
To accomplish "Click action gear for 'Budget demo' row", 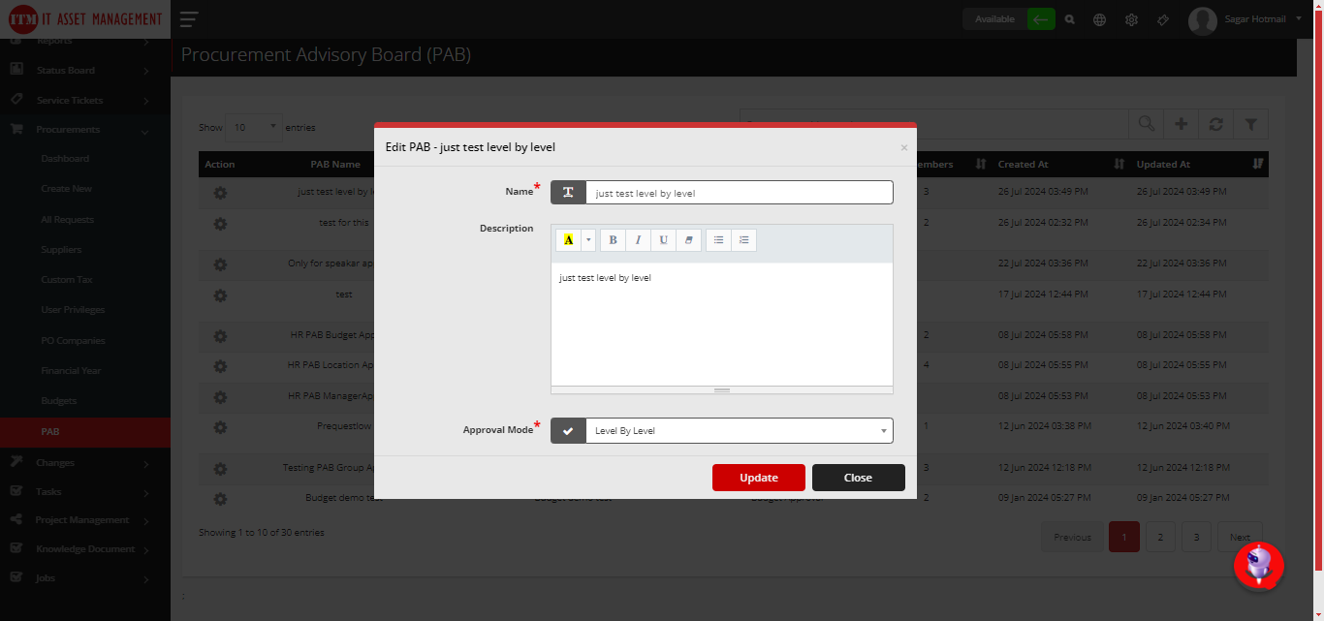I will (x=220, y=499).
